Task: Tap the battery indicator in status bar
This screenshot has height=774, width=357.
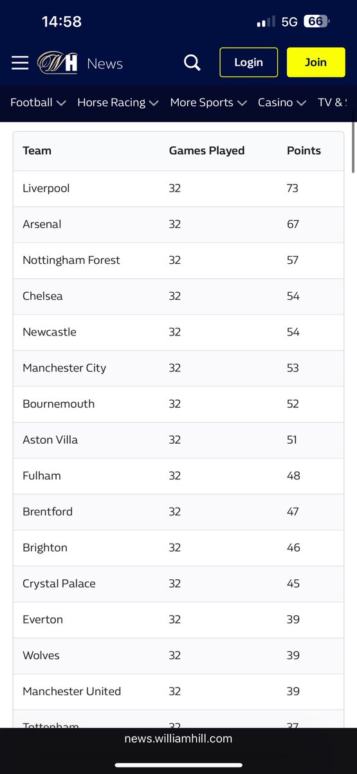Action: coord(316,21)
